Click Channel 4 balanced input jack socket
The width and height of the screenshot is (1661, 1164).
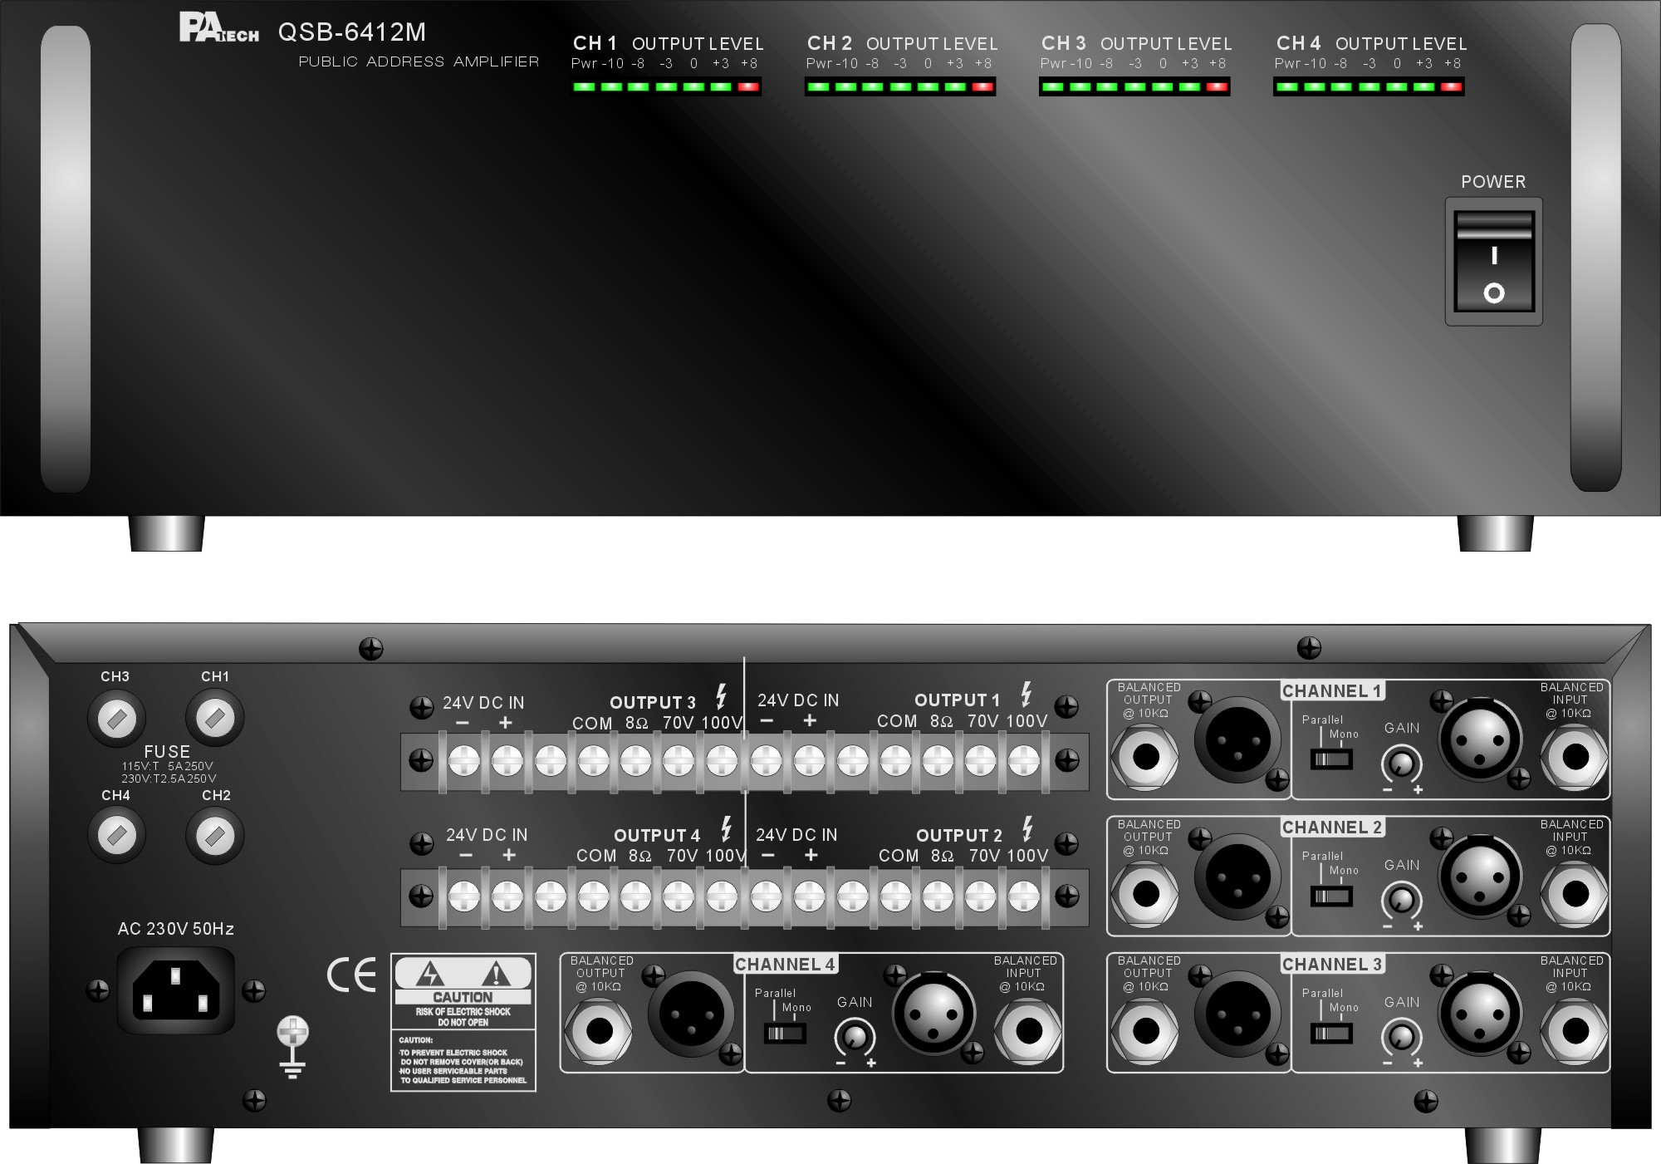click(1028, 1031)
